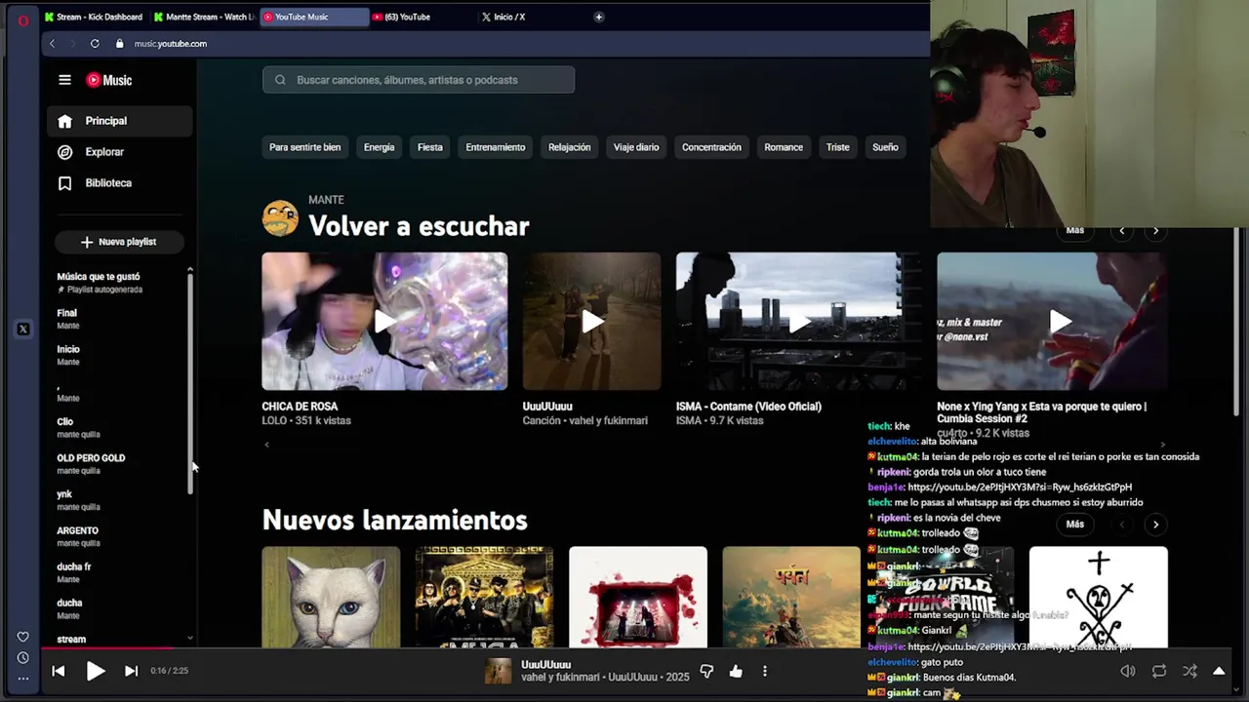Play the current song UuuUUuuu
This screenshot has width=1249, height=702.
95,671
